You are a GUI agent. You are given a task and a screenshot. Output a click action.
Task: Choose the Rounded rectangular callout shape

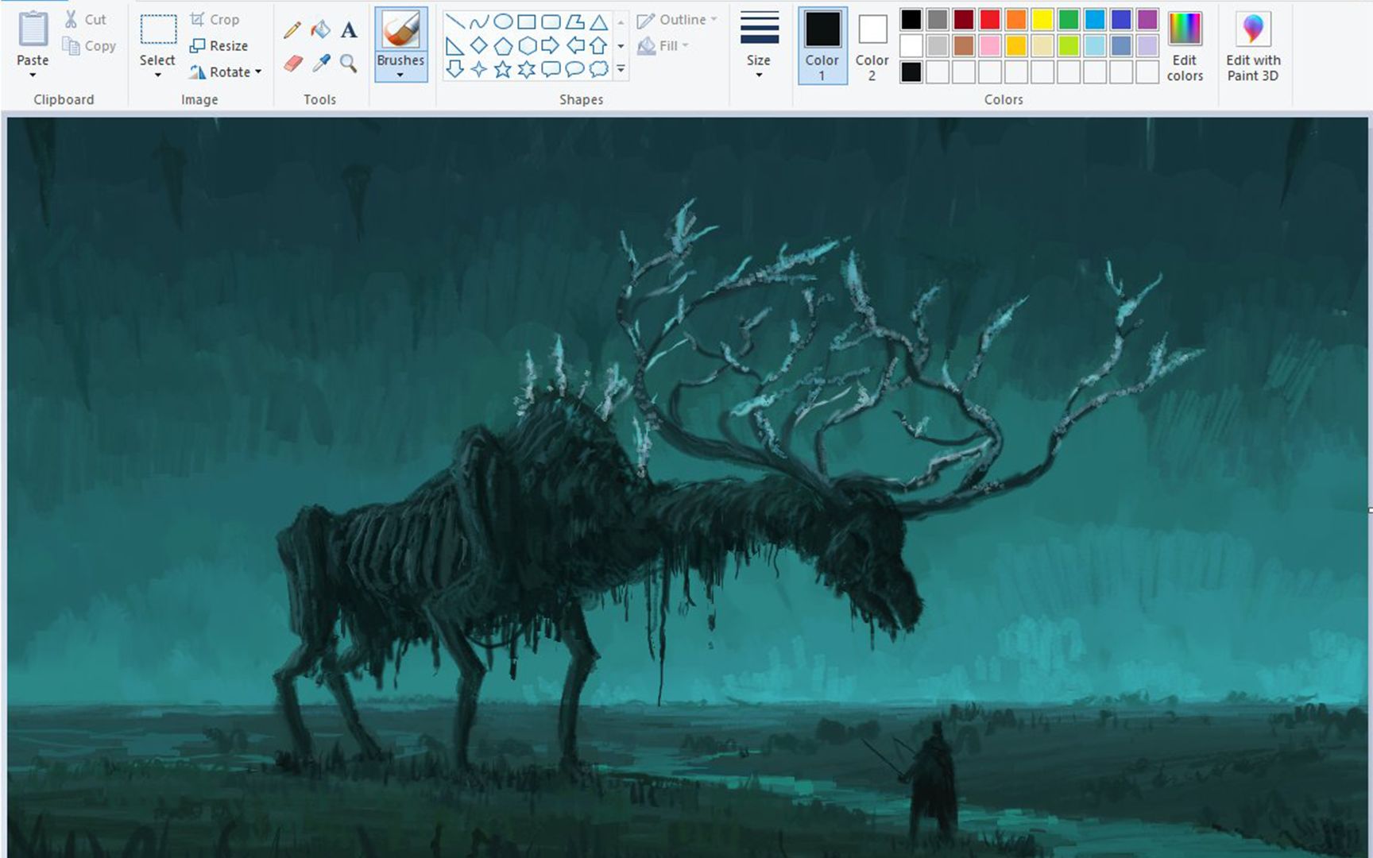coord(551,69)
